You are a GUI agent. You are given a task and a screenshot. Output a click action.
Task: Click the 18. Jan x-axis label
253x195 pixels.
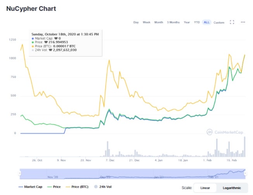pos(183,160)
